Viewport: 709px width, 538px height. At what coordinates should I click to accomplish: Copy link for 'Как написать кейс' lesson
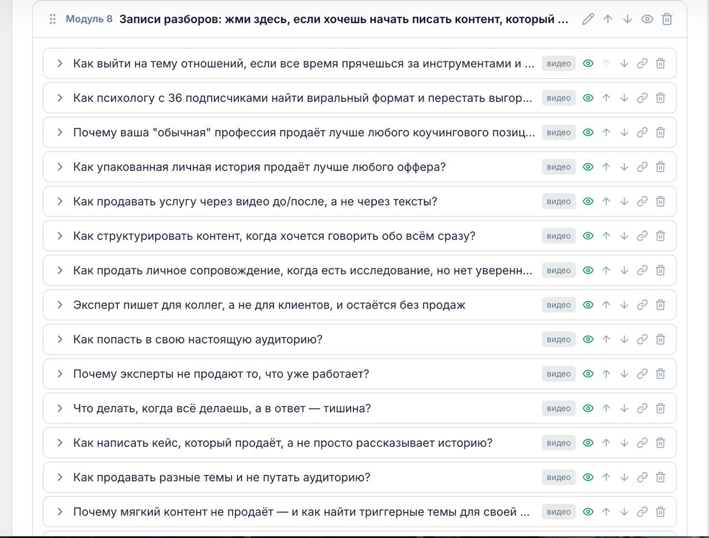coord(642,443)
